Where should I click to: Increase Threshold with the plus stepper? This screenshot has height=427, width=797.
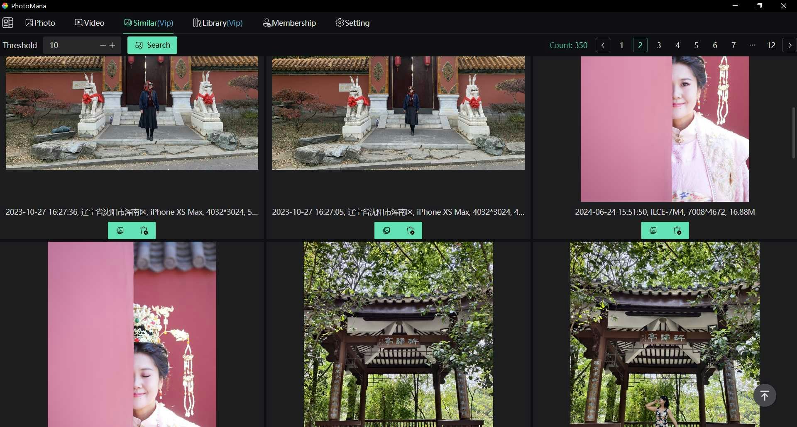(112, 45)
